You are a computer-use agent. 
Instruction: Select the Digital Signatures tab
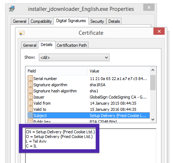(71, 21)
